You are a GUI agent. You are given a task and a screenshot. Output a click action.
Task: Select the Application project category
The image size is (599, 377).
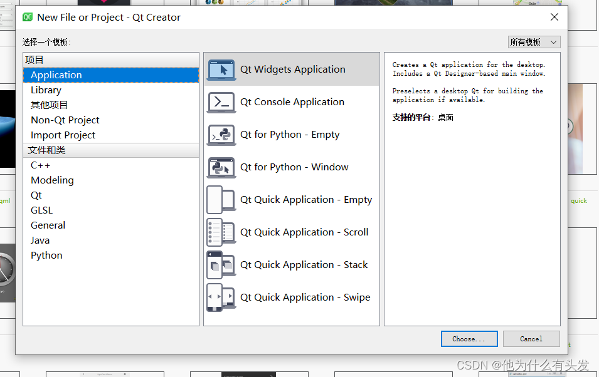coord(111,75)
